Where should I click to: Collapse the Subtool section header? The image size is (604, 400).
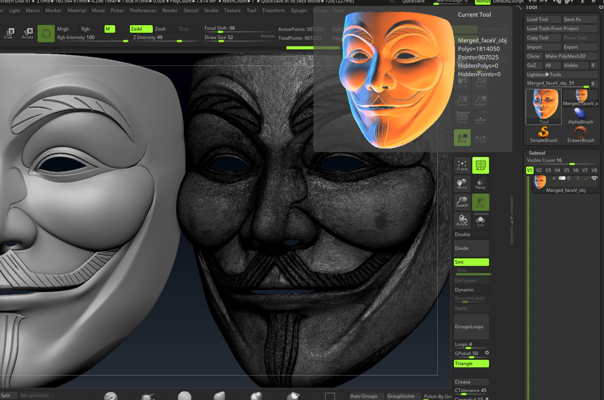537,153
